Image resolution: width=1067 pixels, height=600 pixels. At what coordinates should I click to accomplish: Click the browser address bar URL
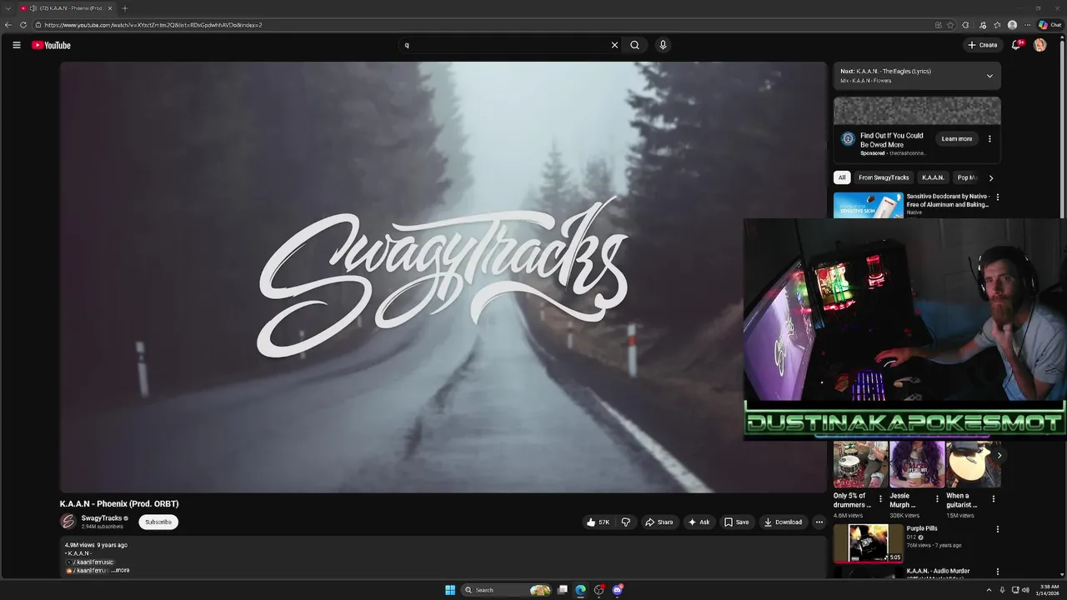(153, 25)
